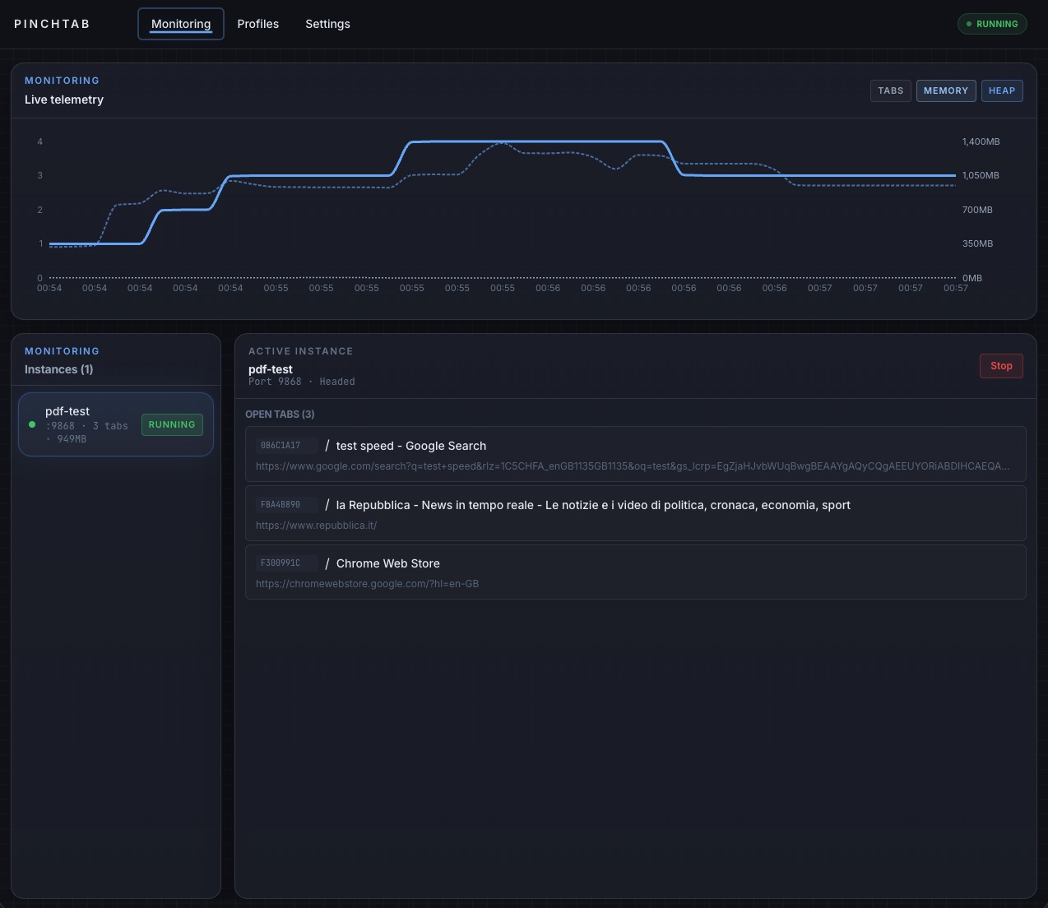Viewport: 1048px width, 908px height.
Task: Open the Google Search test speed tab entry
Action: point(635,453)
